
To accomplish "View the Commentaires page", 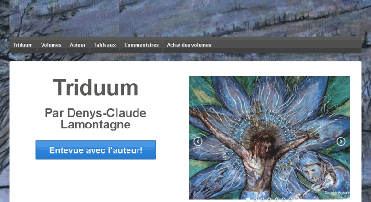I will click(141, 45).
